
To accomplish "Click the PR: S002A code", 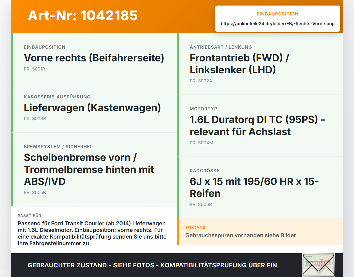I will (x=201, y=81).
